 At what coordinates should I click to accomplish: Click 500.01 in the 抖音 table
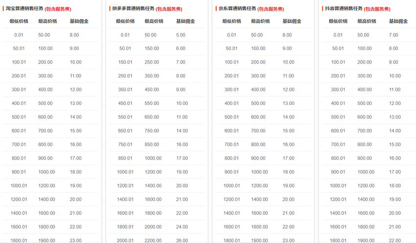pyautogui.click(x=338, y=117)
